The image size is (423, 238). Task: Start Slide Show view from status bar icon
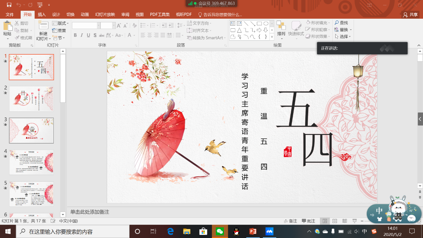[x=355, y=221]
